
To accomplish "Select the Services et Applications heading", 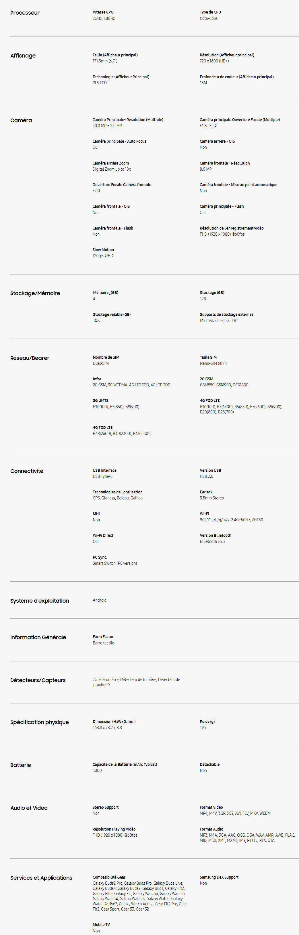I will coord(41,878).
